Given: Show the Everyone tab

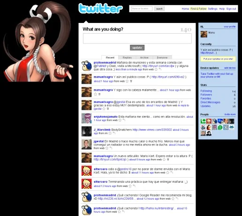Looking at the screenshot, I should 162,58.
